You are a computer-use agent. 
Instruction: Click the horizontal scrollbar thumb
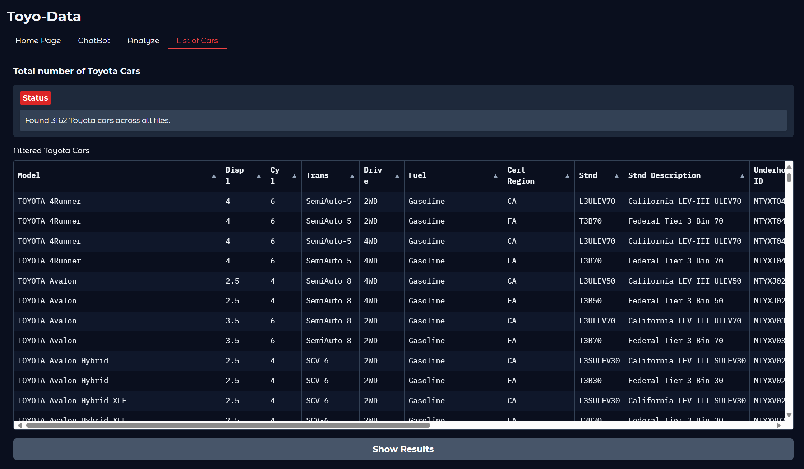(x=228, y=426)
